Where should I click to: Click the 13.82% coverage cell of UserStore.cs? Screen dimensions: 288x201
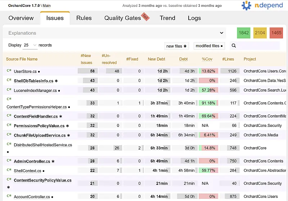click(x=208, y=71)
